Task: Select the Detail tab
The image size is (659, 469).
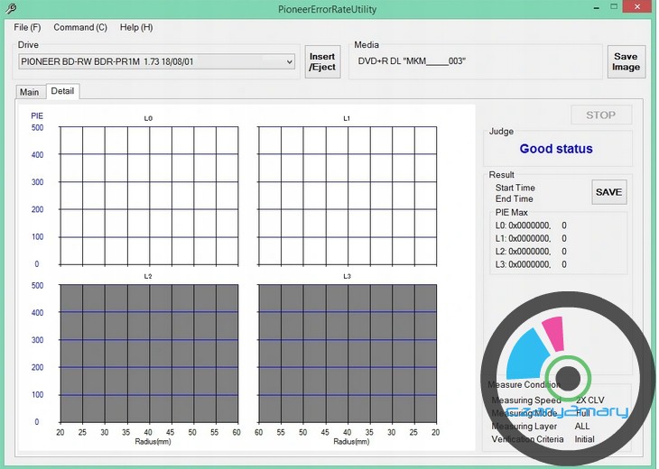Action: click(63, 91)
